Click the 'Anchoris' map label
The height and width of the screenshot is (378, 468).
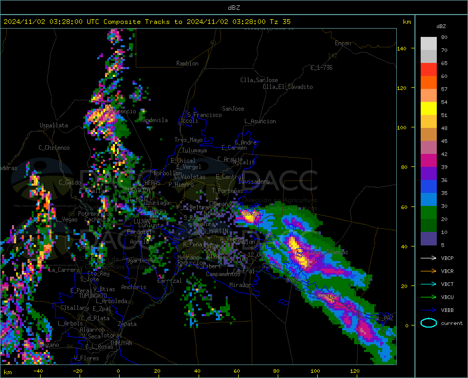tap(134, 287)
